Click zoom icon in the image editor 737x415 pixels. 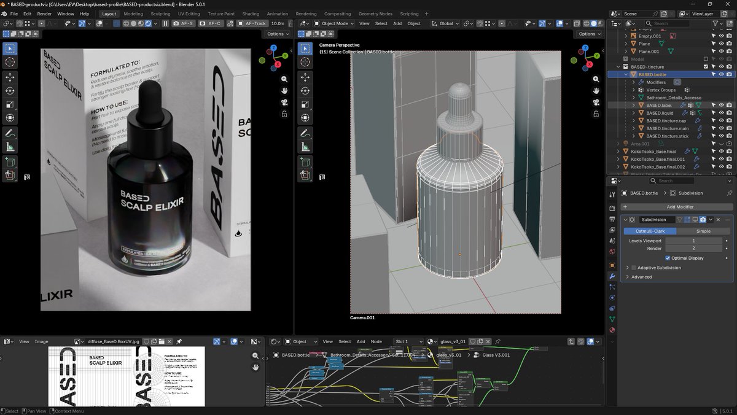click(x=255, y=356)
